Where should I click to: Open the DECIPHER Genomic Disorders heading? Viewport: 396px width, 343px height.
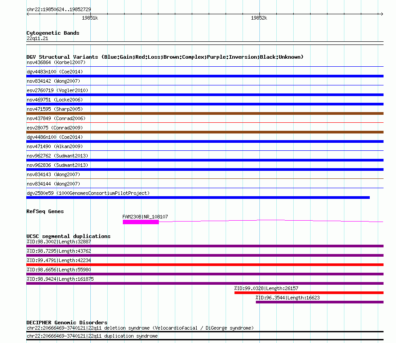coord(67,323)
